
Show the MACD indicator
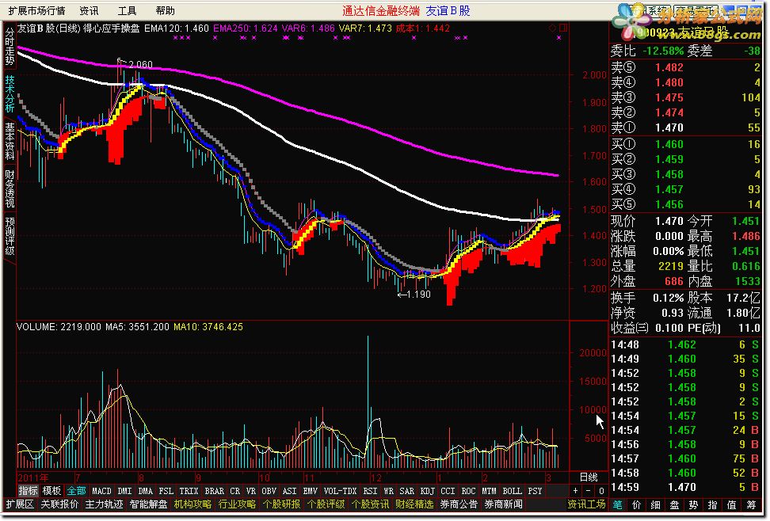point(101,491)
